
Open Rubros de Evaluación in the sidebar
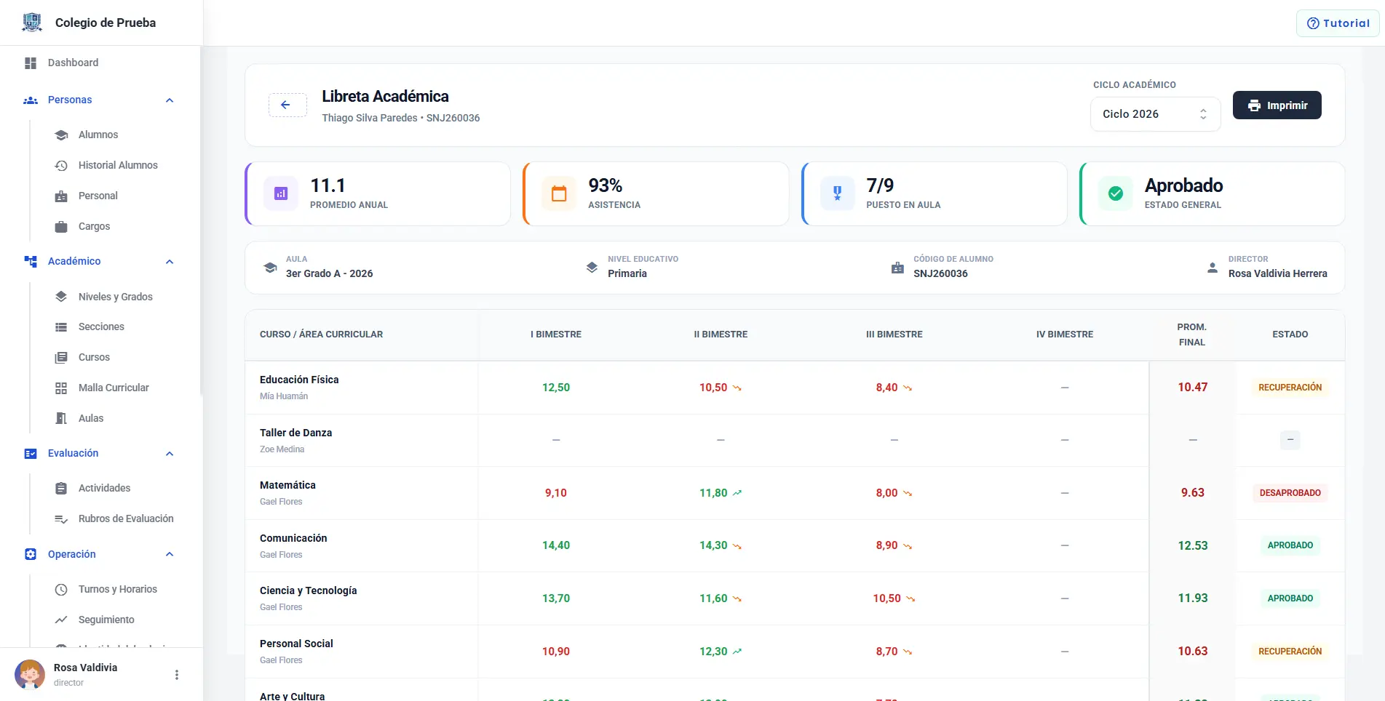[x=126, y=519]
